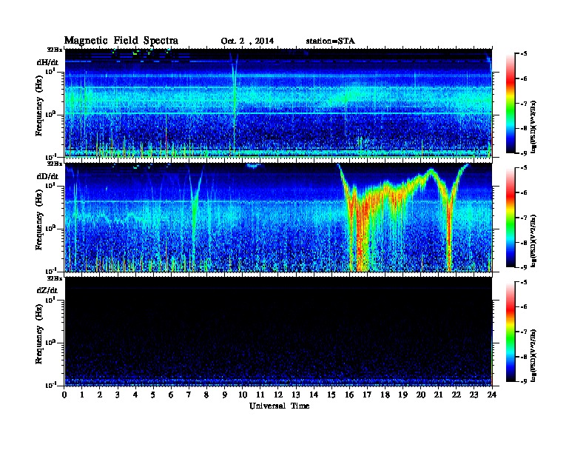Screen dimensions: 586x453
Task: Click the hour tick label "4"
Action: point(135,395)
